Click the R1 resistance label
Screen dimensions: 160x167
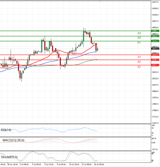pos(139,43)
